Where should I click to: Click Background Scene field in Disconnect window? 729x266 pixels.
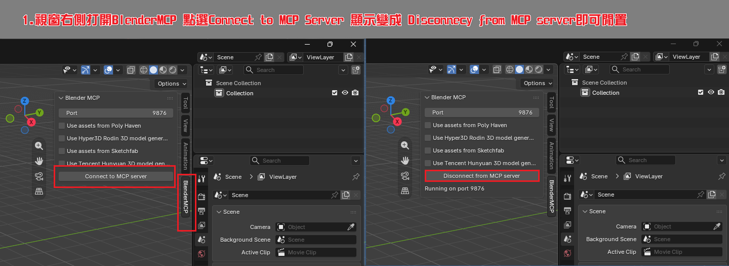(x=682, y=239)
